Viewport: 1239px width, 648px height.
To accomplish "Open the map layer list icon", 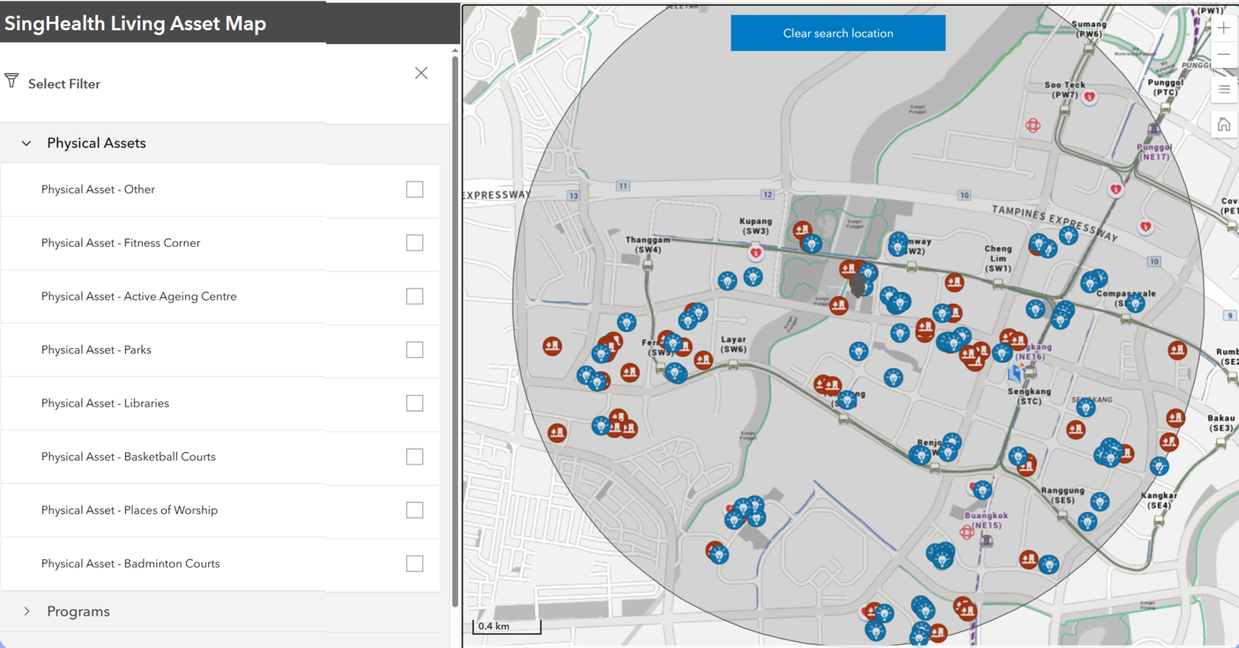I will (x=1223, y=89).
